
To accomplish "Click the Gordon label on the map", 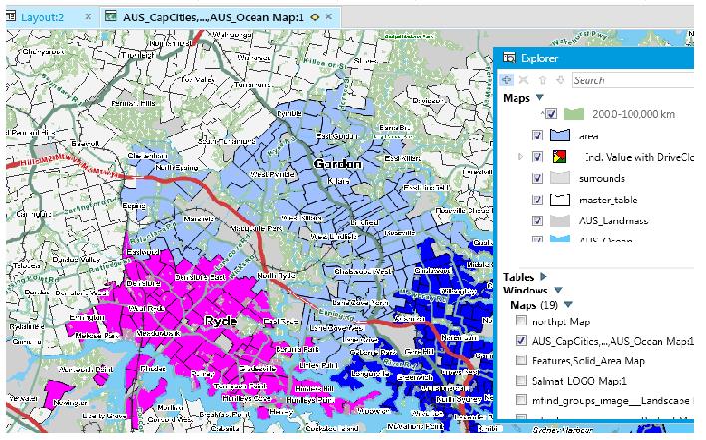I will coord(338,164).
